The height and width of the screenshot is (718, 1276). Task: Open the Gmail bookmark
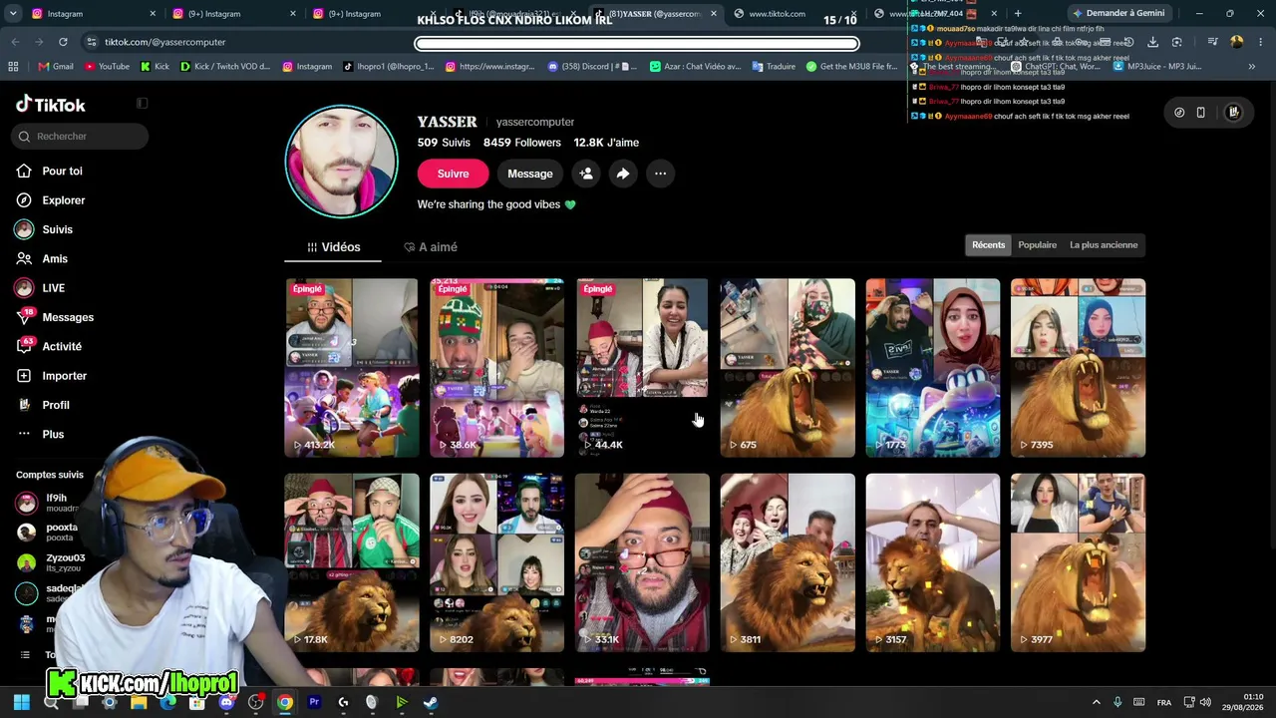coord(57,67)
